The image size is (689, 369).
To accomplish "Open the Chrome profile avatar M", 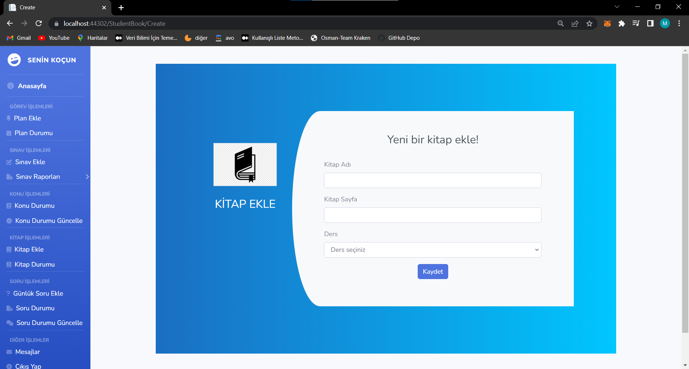I will (x=665, y=24).
